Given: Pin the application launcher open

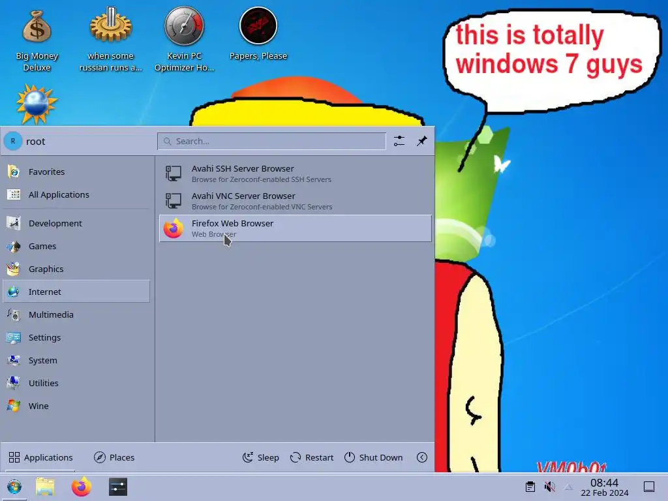Looking at the screenshot, I should [422, 141].
